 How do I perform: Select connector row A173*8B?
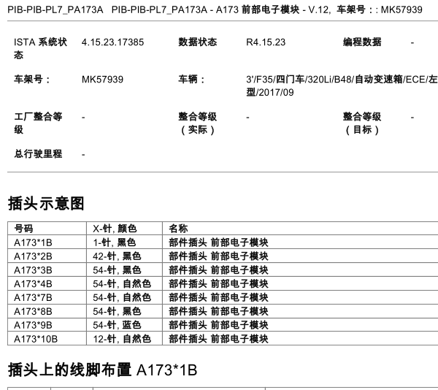point(223,311)
